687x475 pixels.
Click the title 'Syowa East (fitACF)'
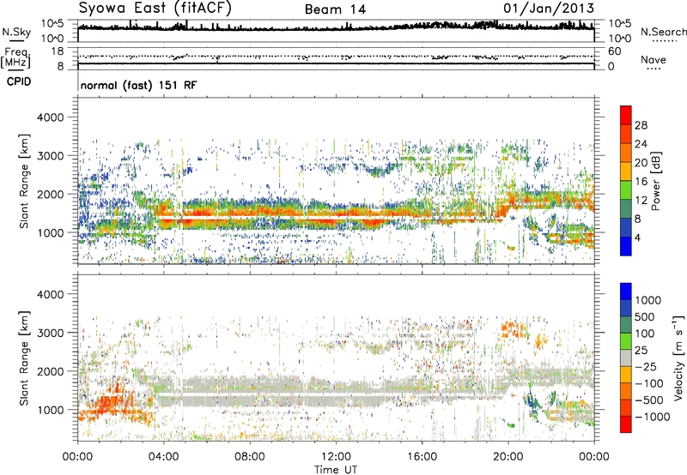(x=155, y=8)
